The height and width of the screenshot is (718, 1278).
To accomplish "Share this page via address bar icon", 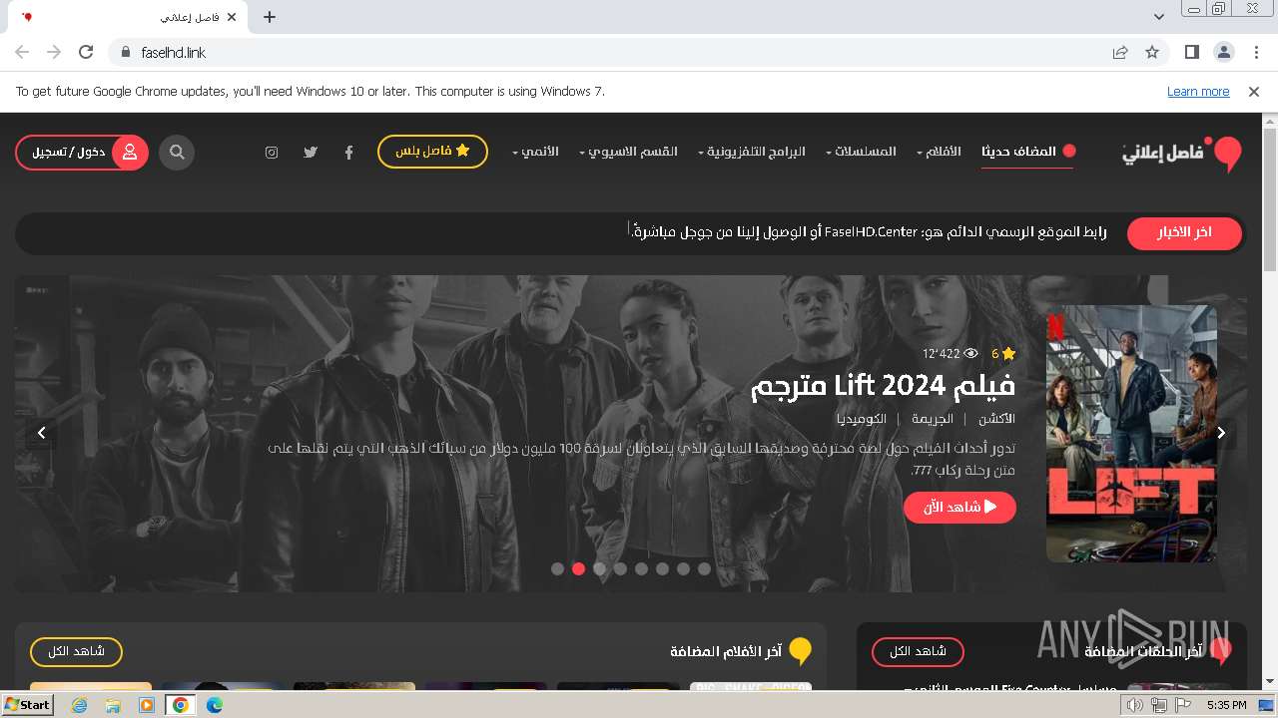I will [1120, 52].
